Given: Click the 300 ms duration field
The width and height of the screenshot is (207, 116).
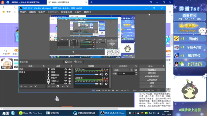Looking at the screenshot, I should click(126, 73).
